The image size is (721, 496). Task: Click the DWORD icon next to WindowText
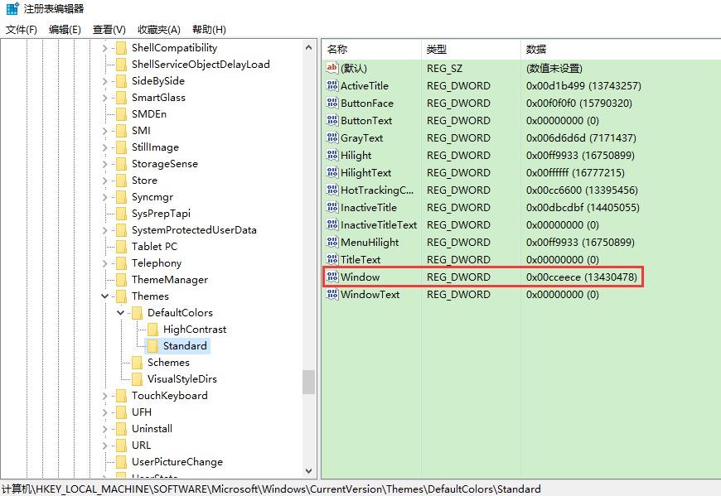332,295
